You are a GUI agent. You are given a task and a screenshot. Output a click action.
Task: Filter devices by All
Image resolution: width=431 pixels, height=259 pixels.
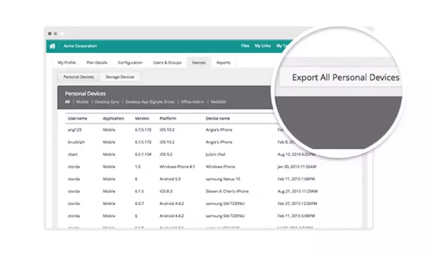tap(67, 102)
